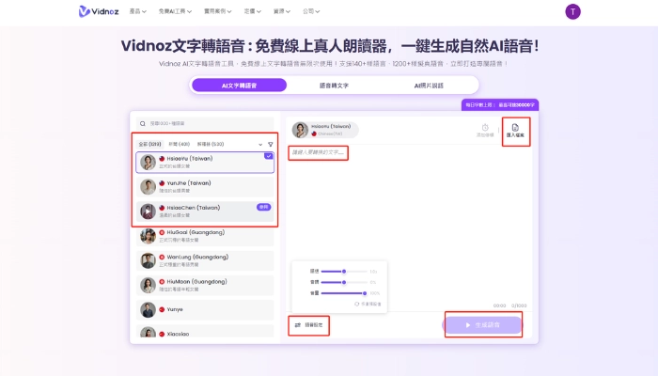
Task: Click the flag icon beside WanLung
Action: 162,258
